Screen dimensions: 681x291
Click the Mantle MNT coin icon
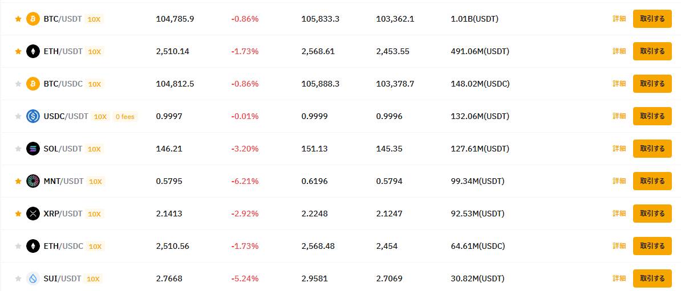click(x=33, y=181)
